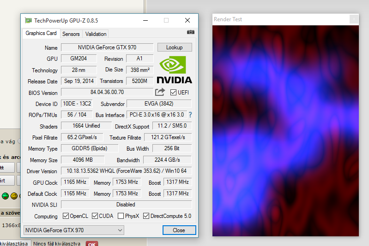The width and height of the screenshot is (369, 246).
Task: Click the Revision value A1
Action: click(x=139, y=59)
